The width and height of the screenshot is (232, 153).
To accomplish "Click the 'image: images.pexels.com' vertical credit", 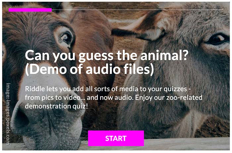I will (x=8, y=114).
